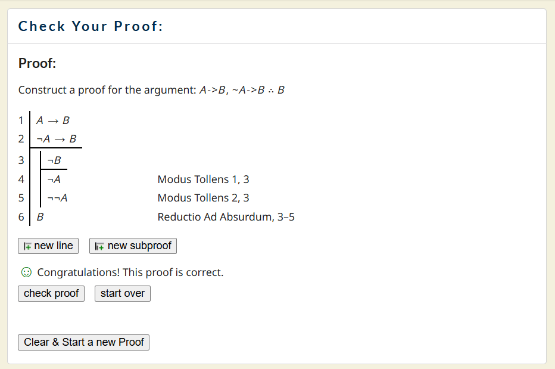Click the start over button
This screenshot has width=555, height=369.
point(122,293)
